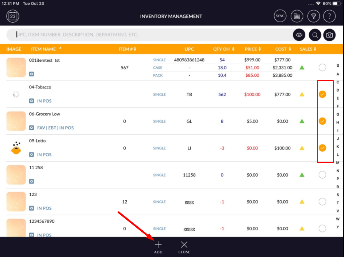Open the keyboard entry icon in header
Viewport: 344px width, 257px height.
[297, 16]
